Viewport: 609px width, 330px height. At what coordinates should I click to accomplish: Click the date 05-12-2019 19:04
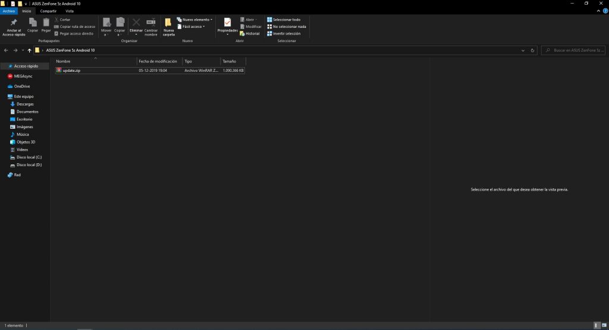[153, 71]
